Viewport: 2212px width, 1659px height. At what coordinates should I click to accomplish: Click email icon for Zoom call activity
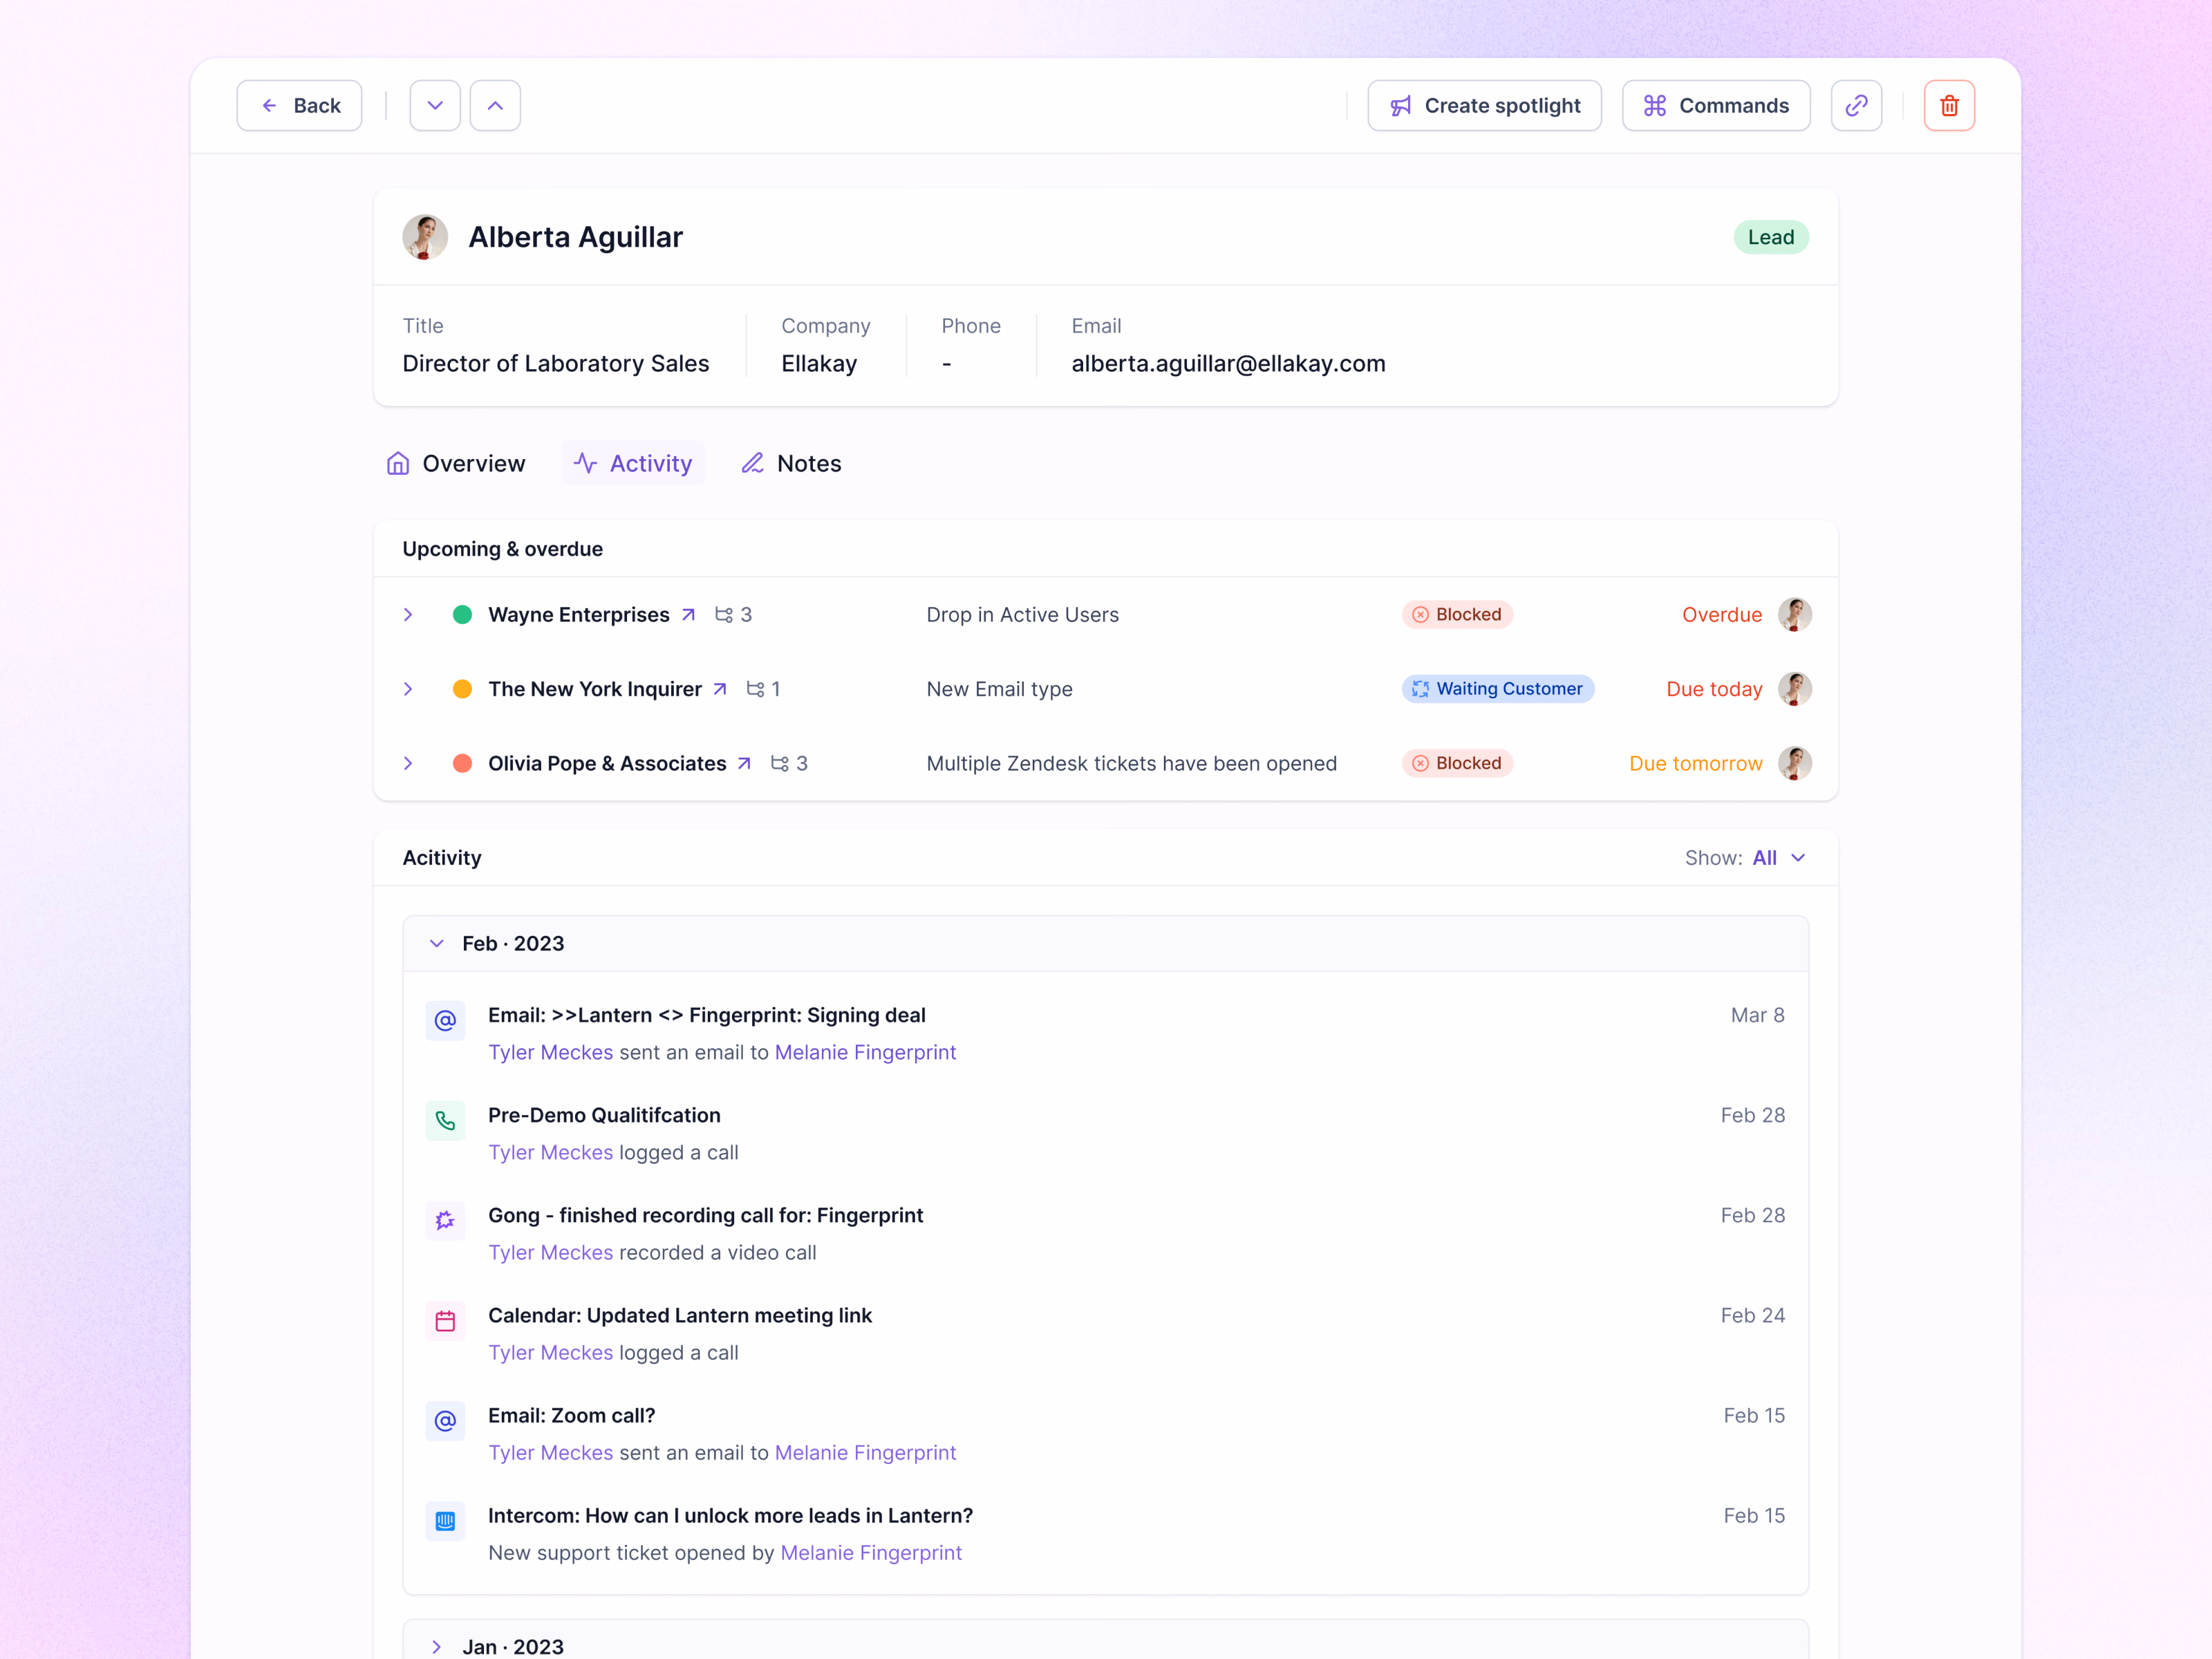point(445,1420)
